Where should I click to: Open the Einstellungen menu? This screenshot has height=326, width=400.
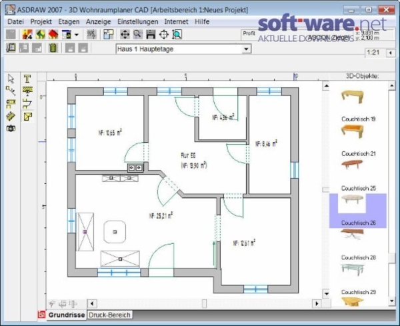click(x=138, y=21)
